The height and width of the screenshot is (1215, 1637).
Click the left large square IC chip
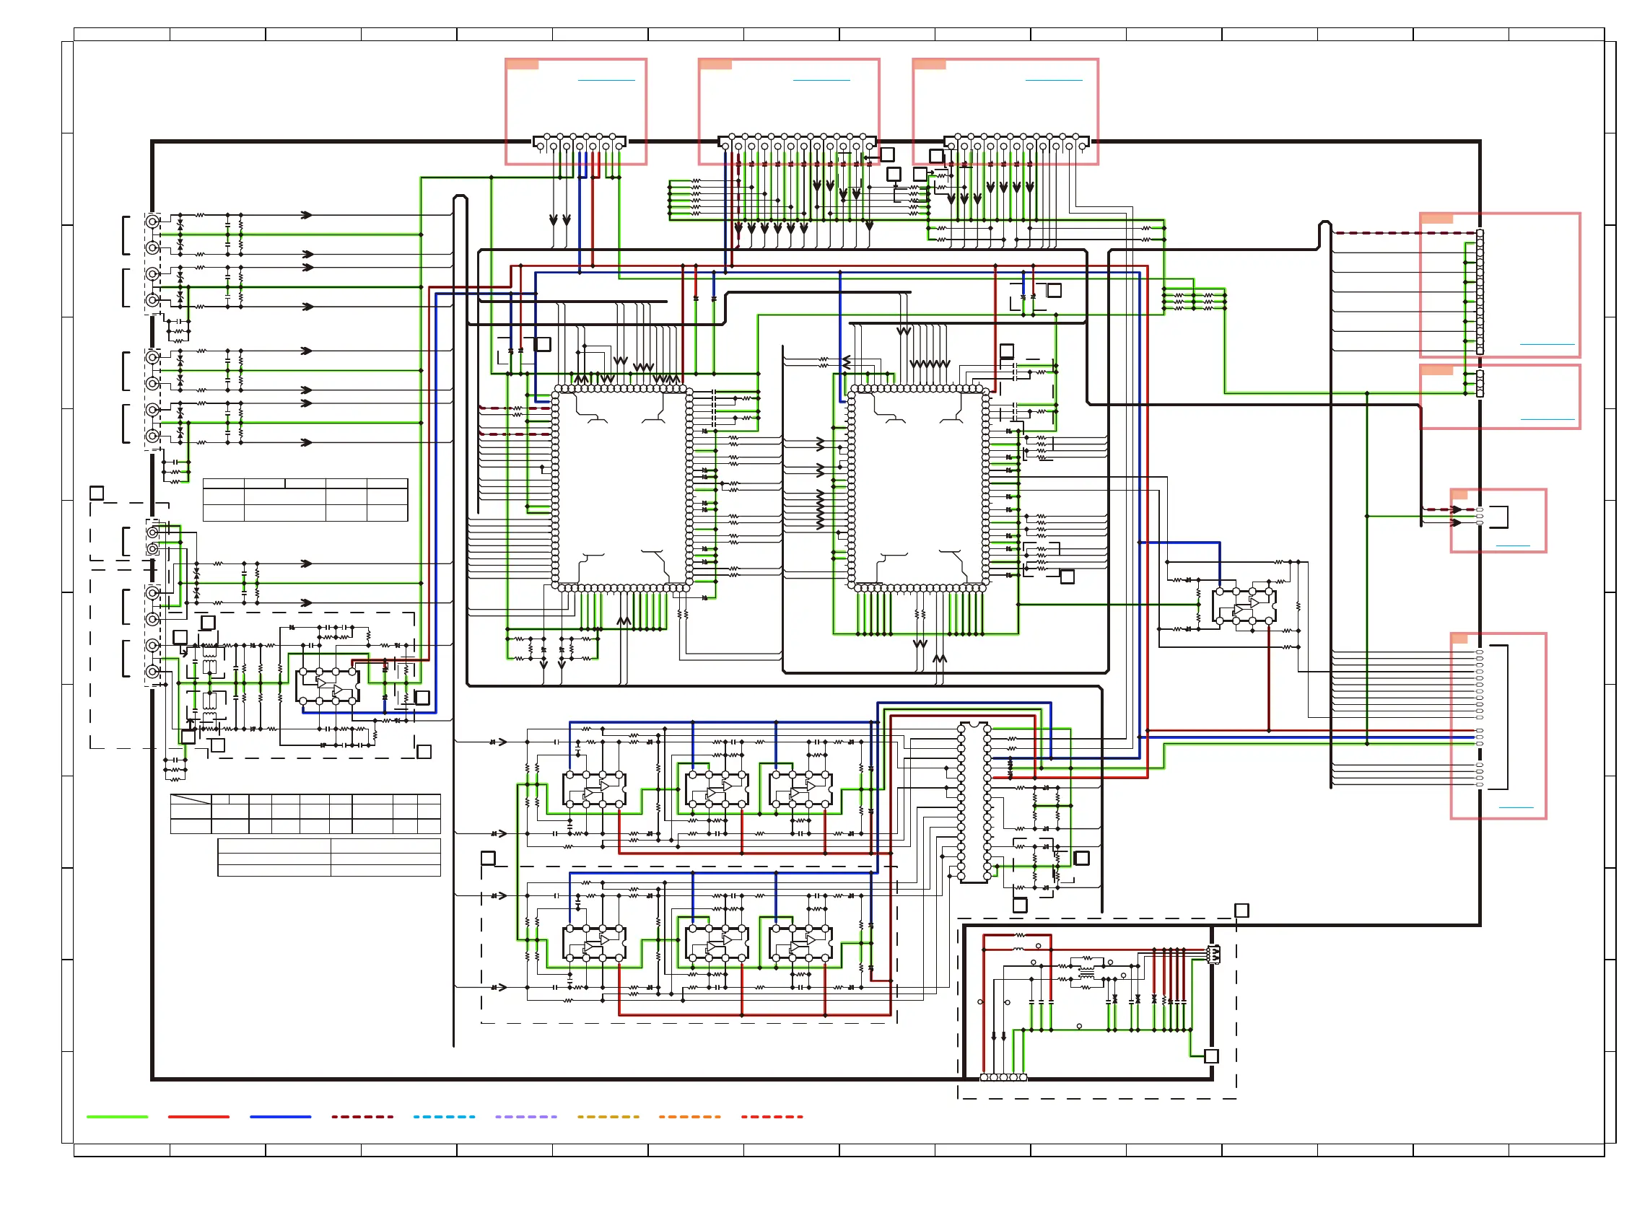point(621,488)
